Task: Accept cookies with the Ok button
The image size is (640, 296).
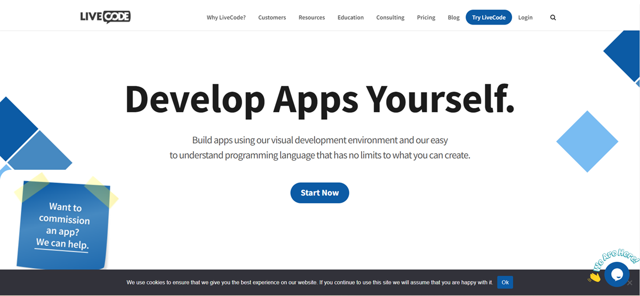Action: [505, 282]
